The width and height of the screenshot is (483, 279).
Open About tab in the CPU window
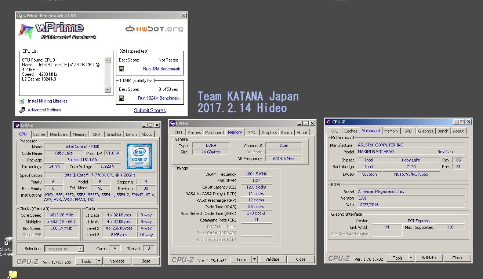pos(147,134)
